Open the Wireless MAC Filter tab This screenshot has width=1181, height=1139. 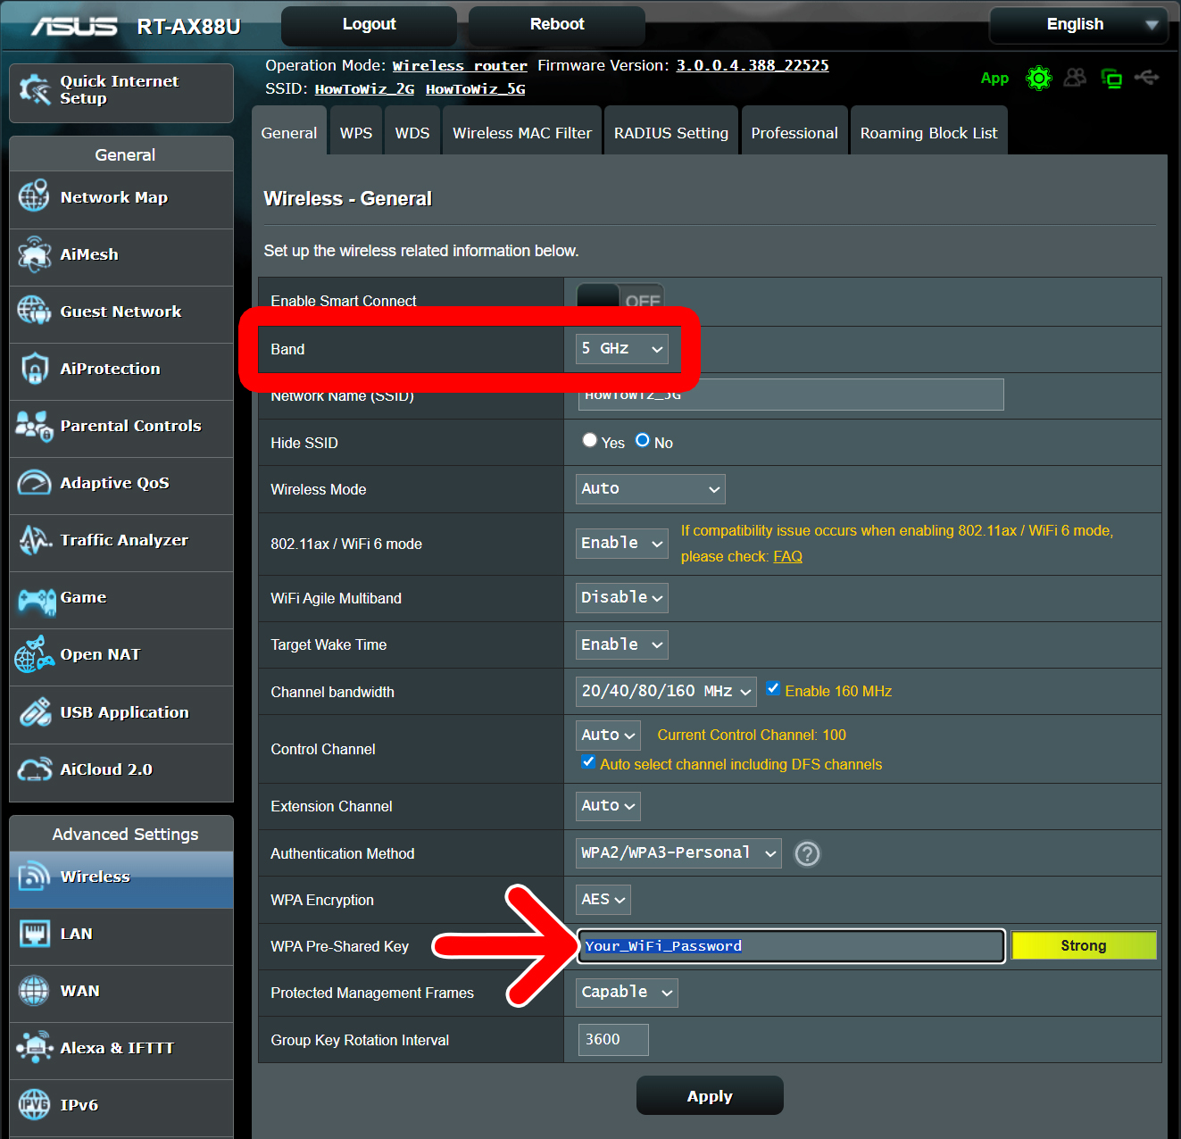521,132
